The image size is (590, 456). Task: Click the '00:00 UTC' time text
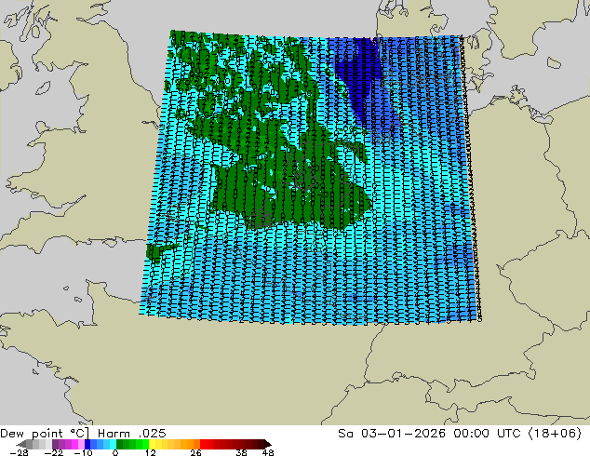click(487, 434)
